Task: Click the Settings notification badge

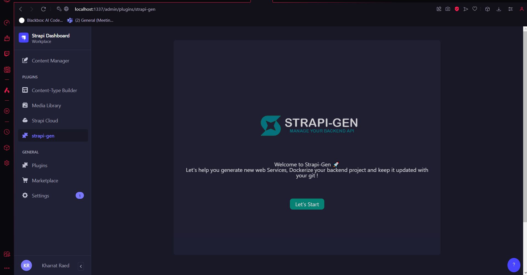Action: point(80,196)
